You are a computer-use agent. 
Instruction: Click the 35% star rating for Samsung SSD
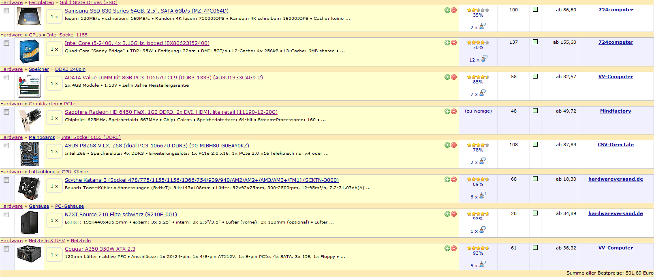[478, 10]
